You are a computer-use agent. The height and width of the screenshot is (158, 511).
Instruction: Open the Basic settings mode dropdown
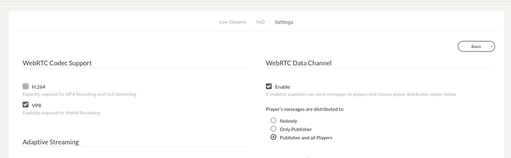coord(476,46)
